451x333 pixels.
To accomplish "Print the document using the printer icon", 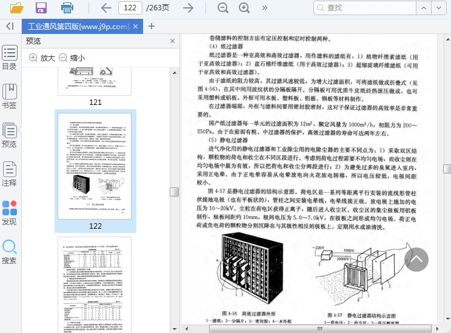I will pos(67,8).
